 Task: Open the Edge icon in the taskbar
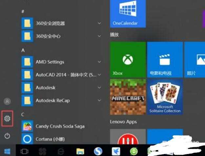pyautogui.click(x=61, y=151)
